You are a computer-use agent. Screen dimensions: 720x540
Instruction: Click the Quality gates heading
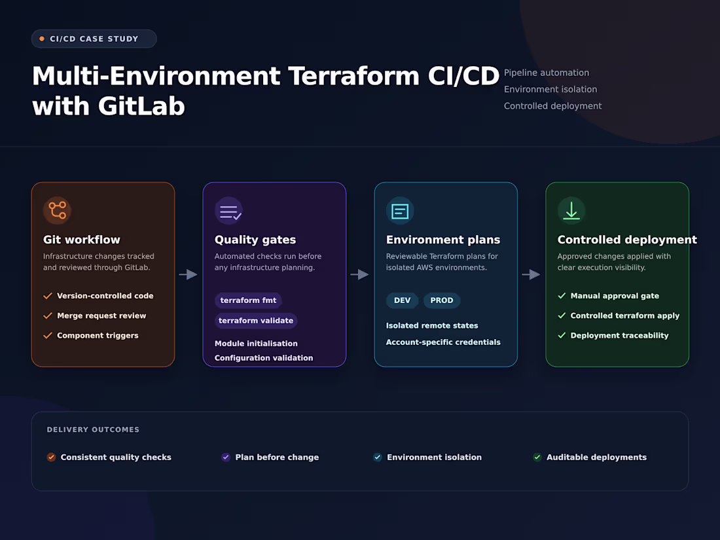click(x=255, y=240)
